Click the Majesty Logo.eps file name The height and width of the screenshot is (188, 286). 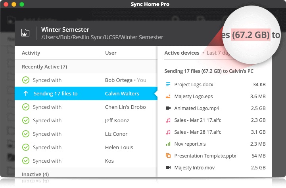pos(194,97)
